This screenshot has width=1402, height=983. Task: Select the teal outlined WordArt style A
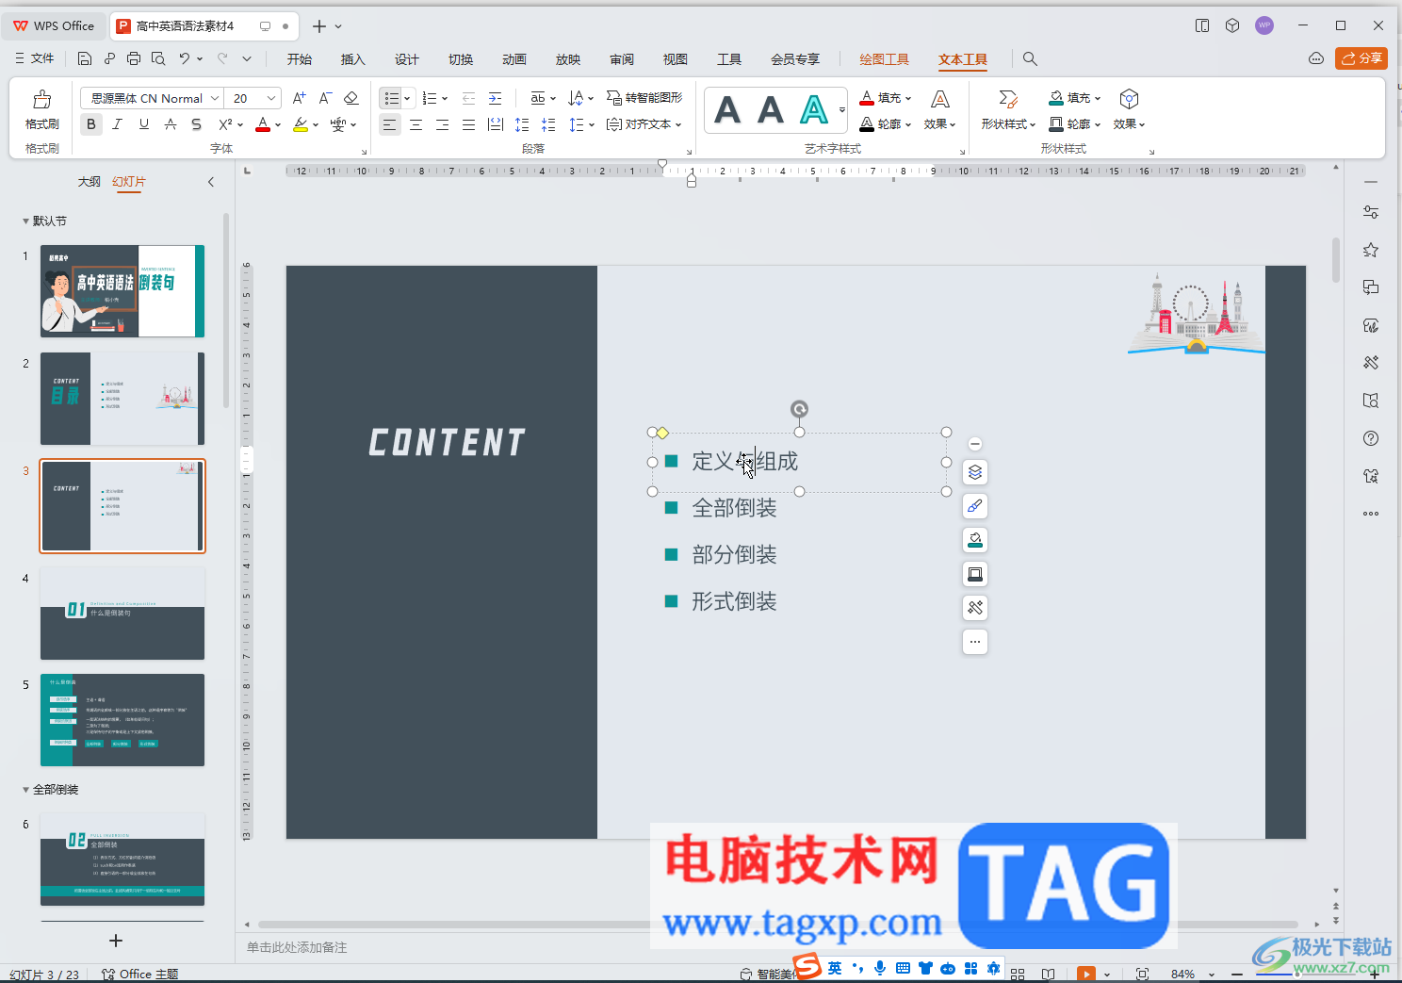tap(814, 110)
